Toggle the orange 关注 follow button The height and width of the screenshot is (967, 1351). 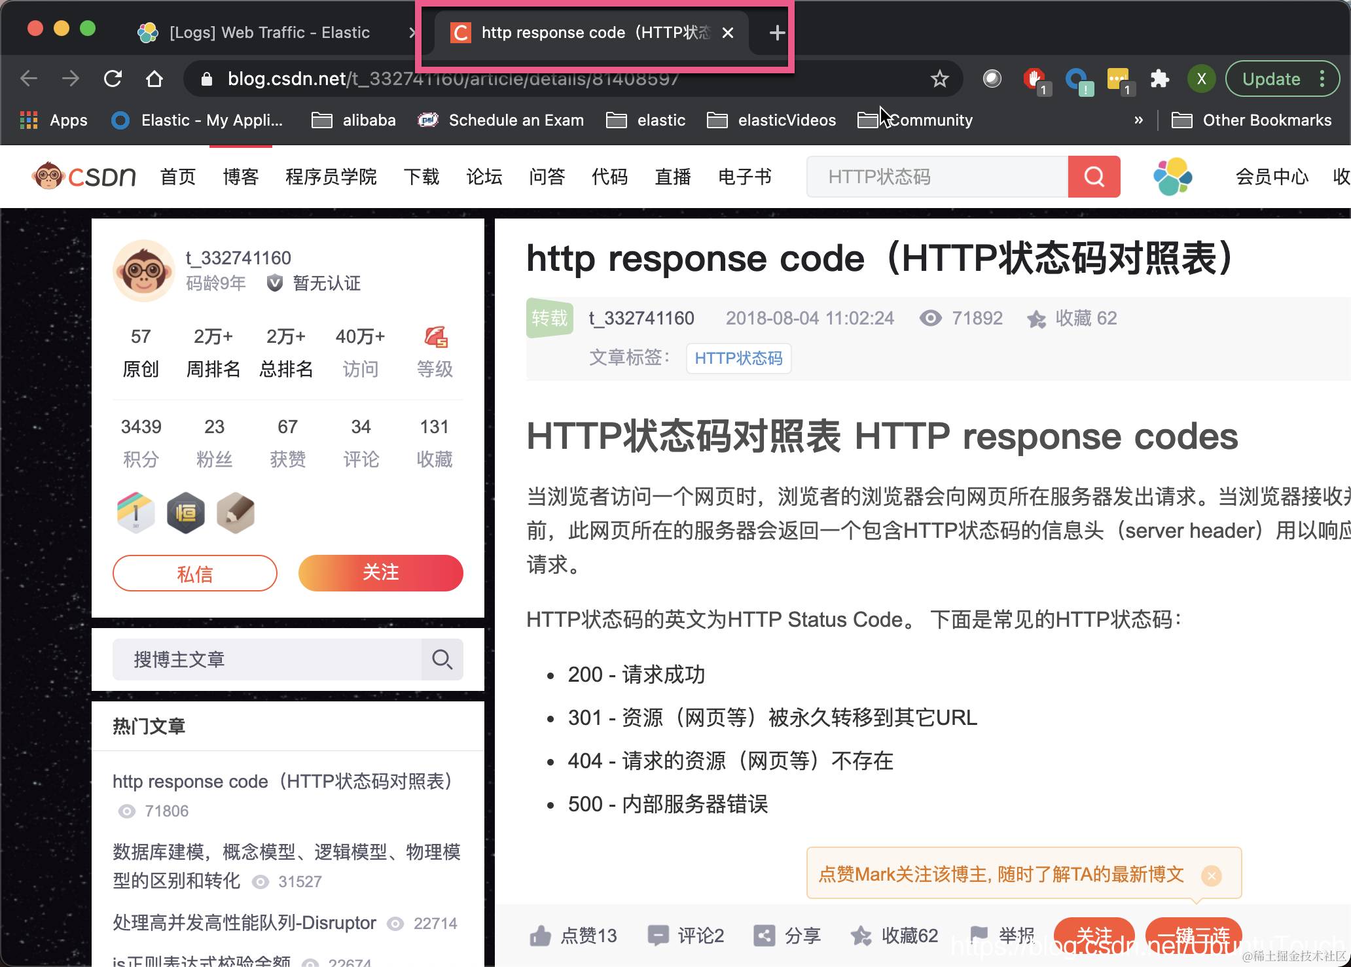click(x=380, y=572)
